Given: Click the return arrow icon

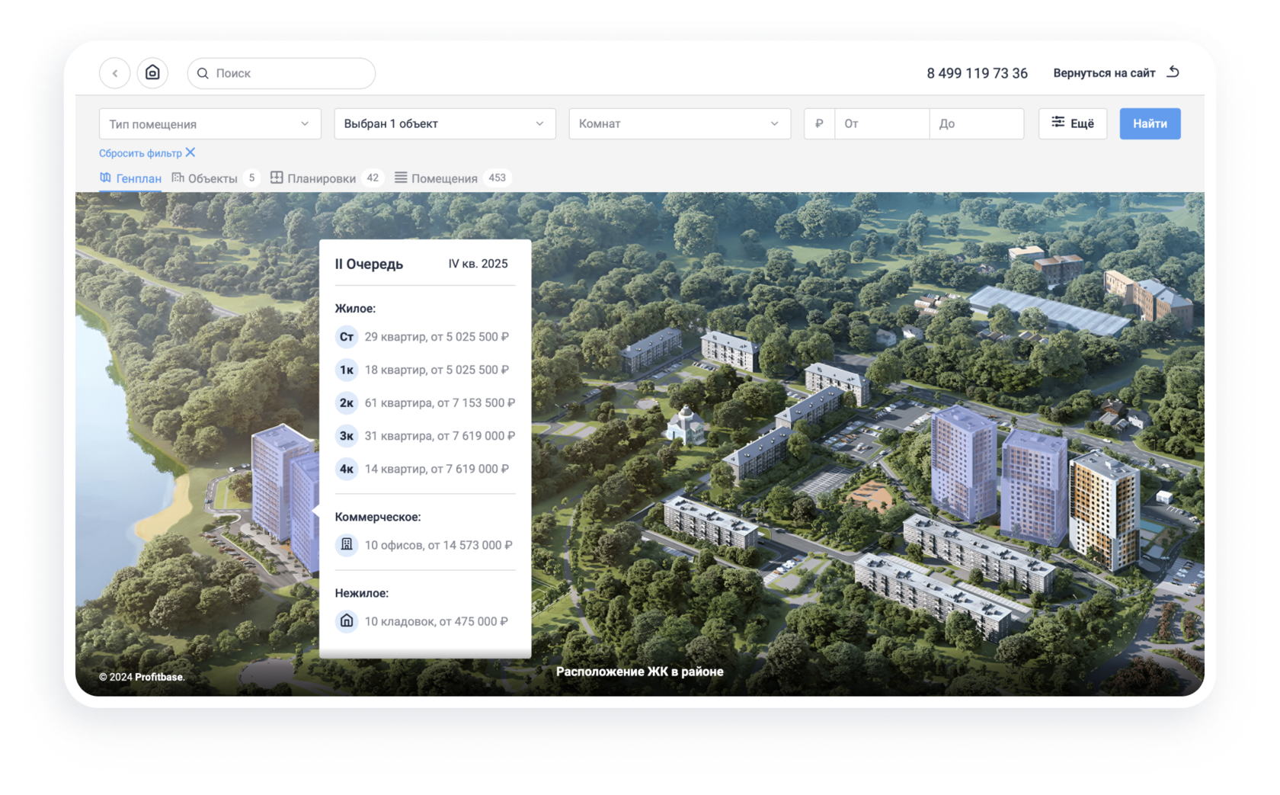Looking at the screenshot, I should tap(1173, 72).
